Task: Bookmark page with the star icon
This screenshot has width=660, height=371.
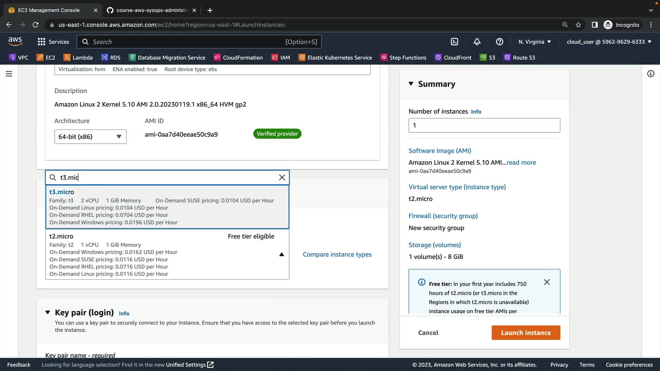Action: (578, 25)
